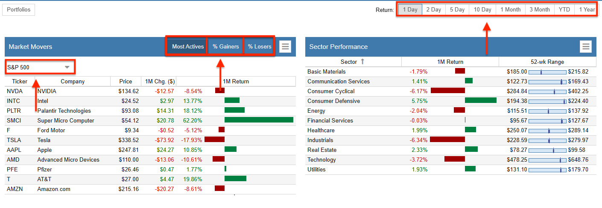602x208 pixels.
Task: Select the 1 Day return toggle
Action: pyautogui.click(x=410, y=9)
